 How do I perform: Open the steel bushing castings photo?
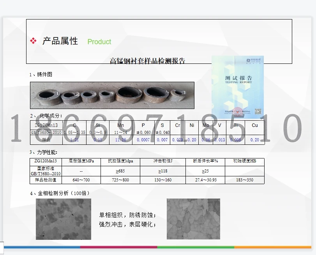(112, 95)
